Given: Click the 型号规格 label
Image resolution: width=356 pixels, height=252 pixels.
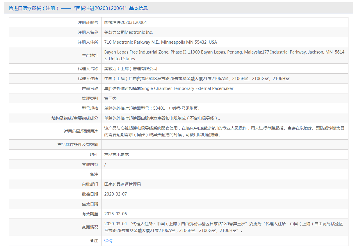Looking at the screenshot, I should pos(90,108).
